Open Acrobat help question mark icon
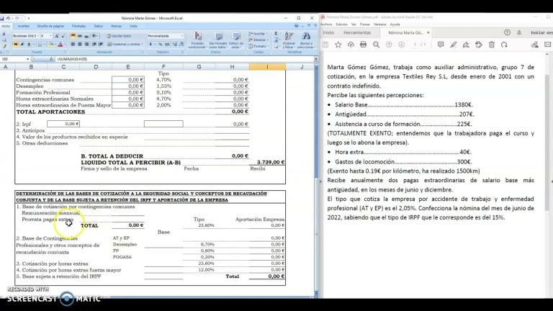This screenshot has width=553, height=311. 508,32
